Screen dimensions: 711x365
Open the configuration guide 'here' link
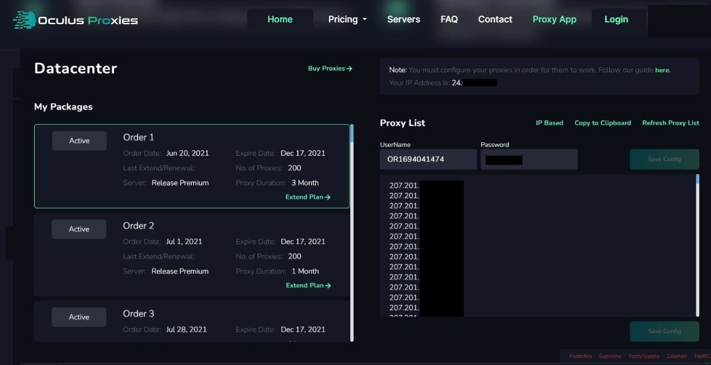[662, 70]
